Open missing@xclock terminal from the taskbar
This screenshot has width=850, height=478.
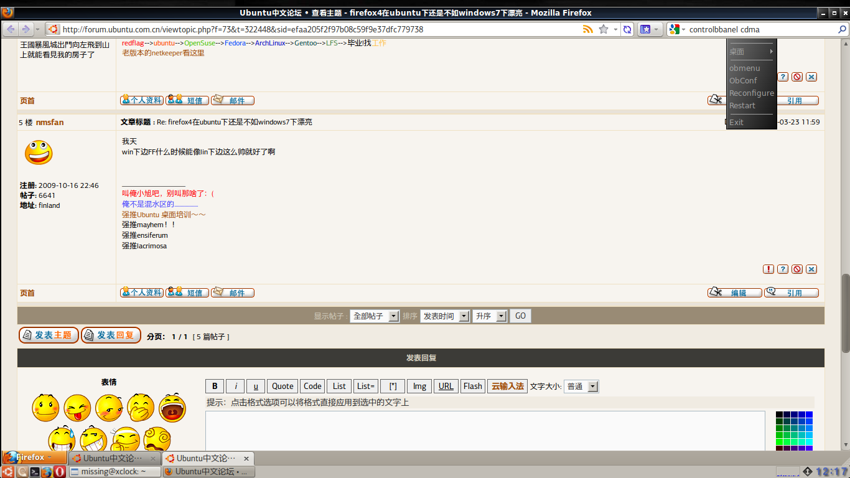(x=114, y=472)
